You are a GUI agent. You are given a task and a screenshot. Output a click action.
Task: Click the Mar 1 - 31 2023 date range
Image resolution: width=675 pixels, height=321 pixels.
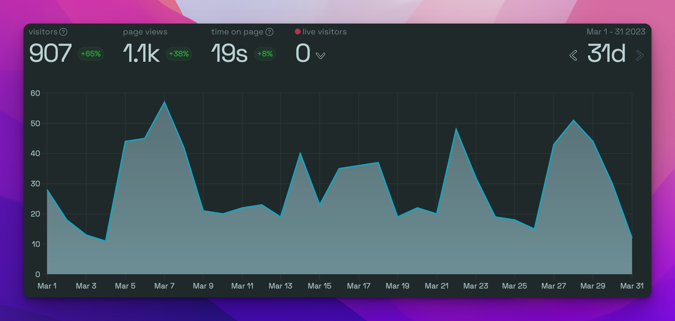tap(616, 32)
